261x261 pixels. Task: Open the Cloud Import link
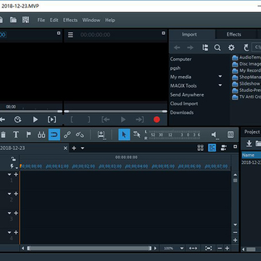pos(184,104)
